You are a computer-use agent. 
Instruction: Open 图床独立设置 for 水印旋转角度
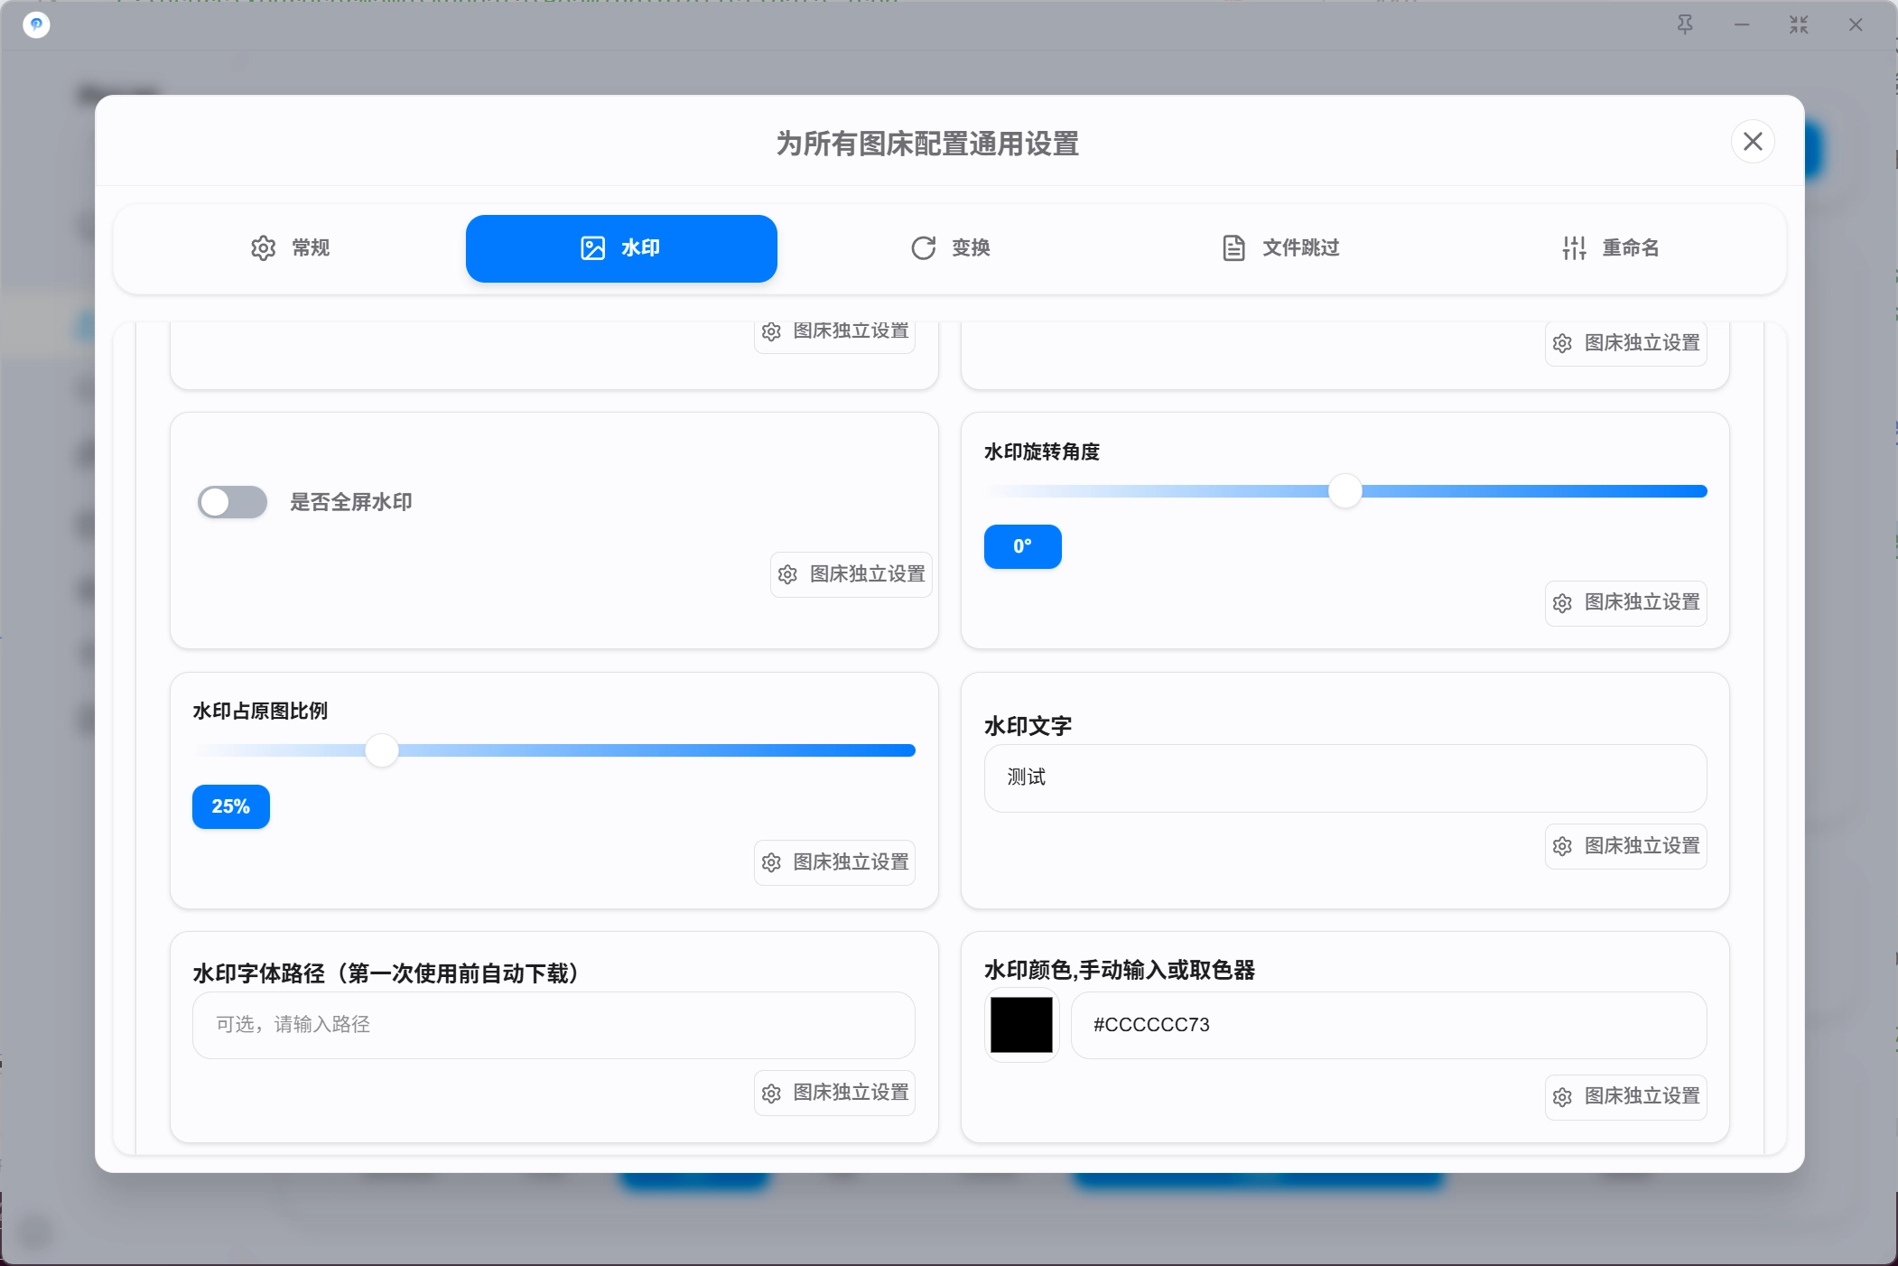1625,602
